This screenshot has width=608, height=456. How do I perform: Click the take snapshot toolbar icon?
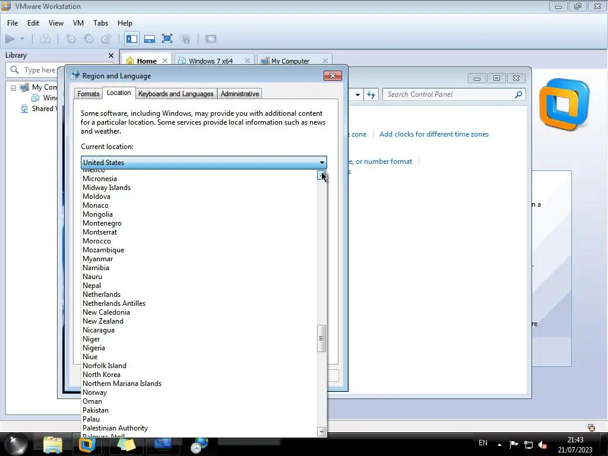tap(71, 39)
